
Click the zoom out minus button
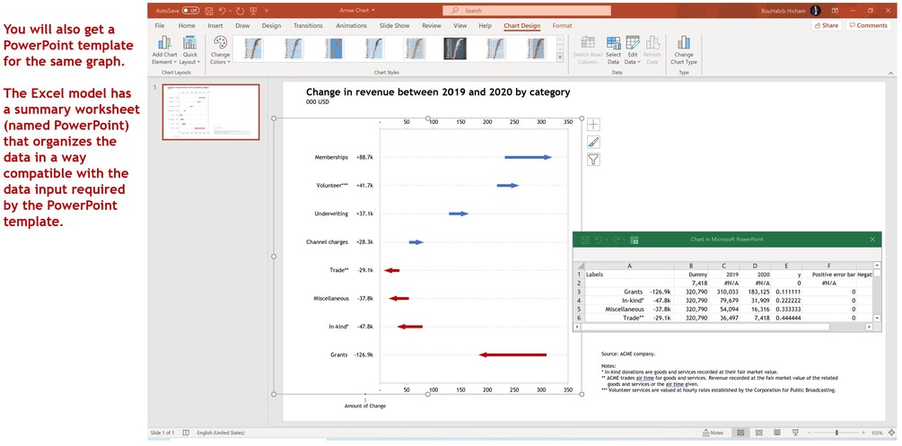pos(809,433)
